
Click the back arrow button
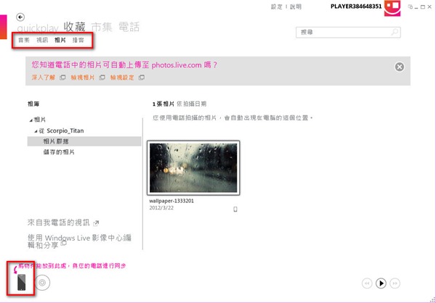pos(20,17)
